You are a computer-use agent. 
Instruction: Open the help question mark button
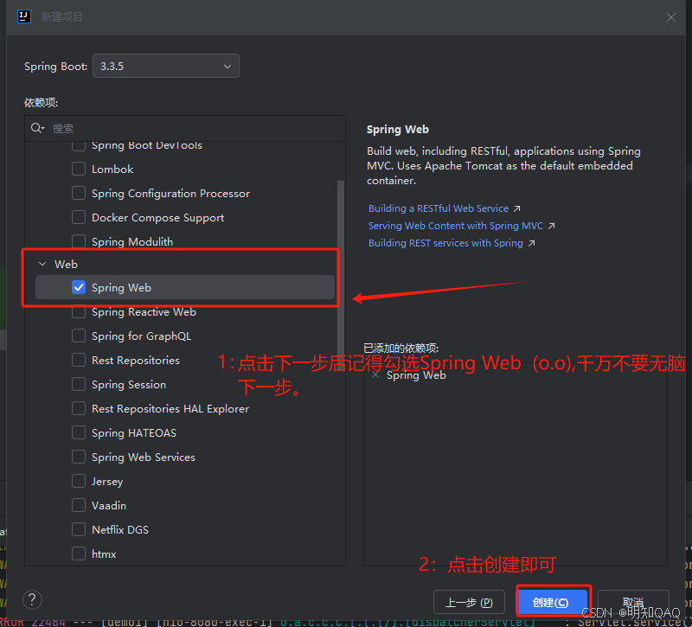coord(32,600)
